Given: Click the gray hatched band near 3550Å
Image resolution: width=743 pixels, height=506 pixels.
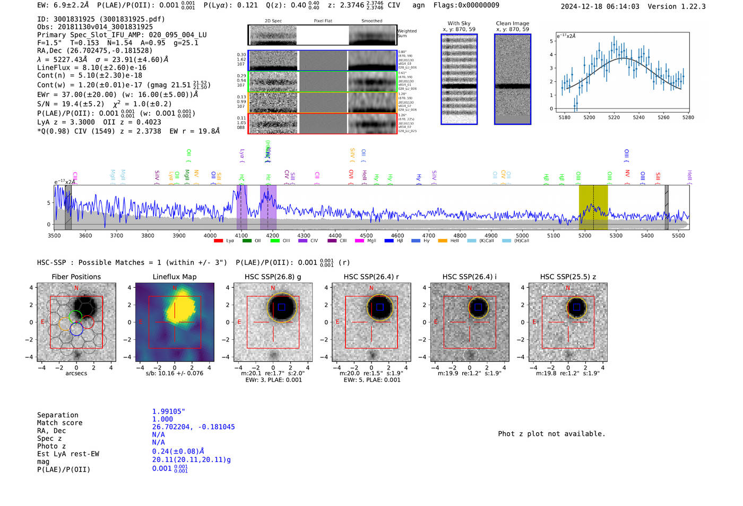Looking at the screenshot, I should [x=68, y=208].
